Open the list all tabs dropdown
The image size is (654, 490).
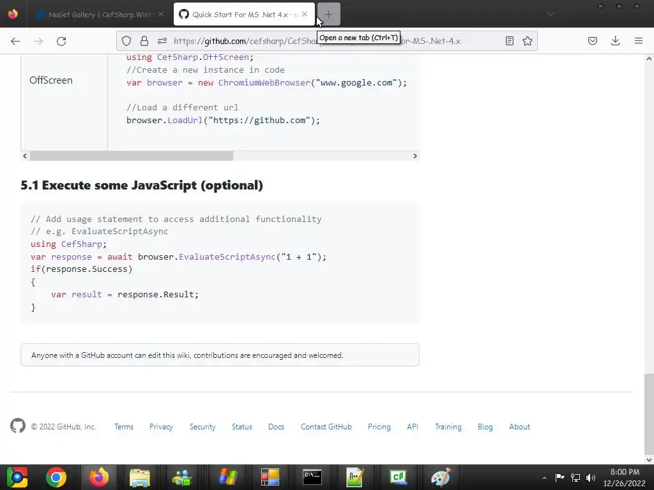click(x=550, y=14)
